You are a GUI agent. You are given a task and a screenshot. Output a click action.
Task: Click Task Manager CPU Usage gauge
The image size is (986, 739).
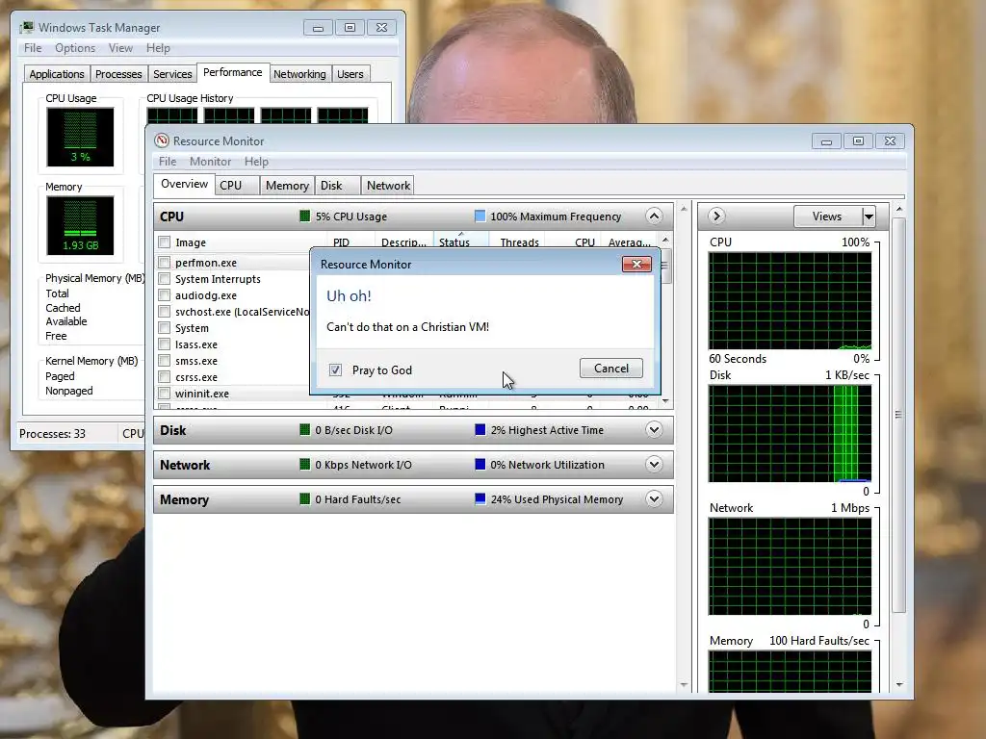80,137
